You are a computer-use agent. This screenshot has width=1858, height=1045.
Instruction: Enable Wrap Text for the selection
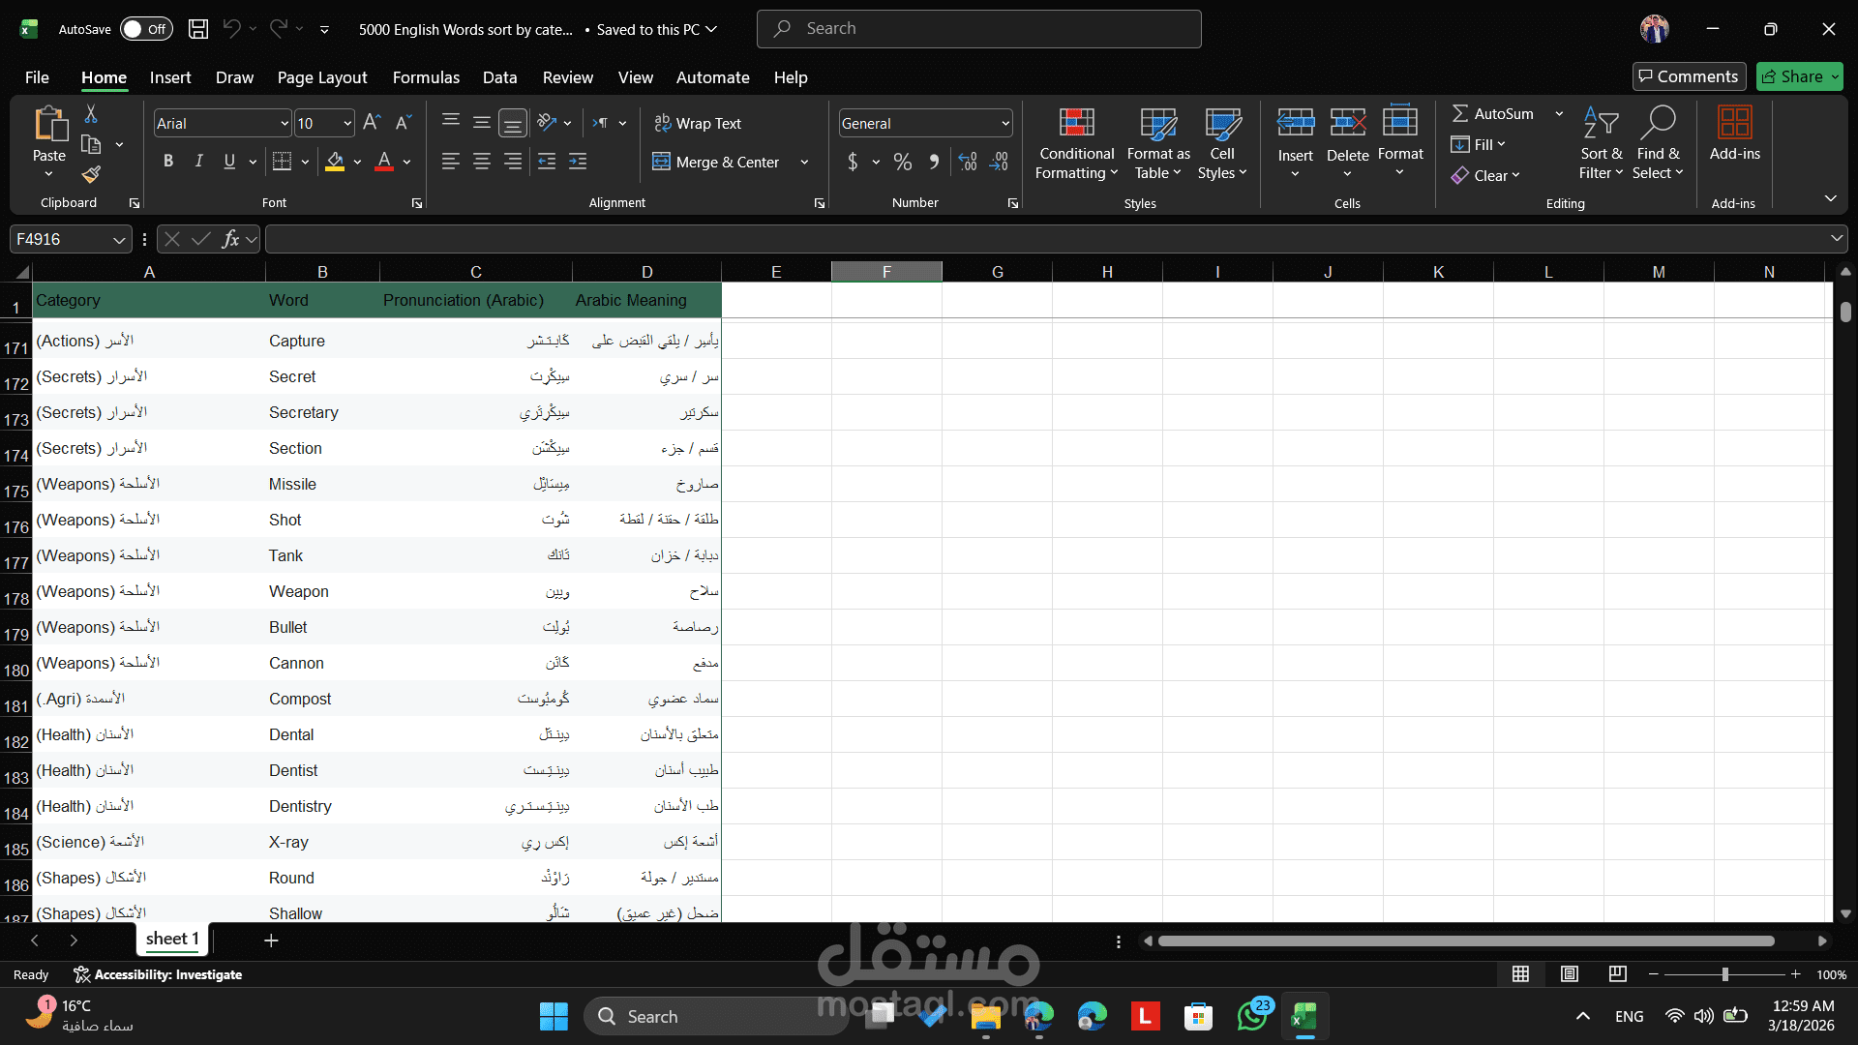(x=699, y=123)
